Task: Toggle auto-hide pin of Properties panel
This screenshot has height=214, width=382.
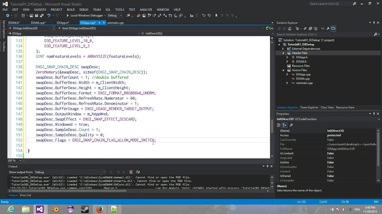Action: click(374, 114)
